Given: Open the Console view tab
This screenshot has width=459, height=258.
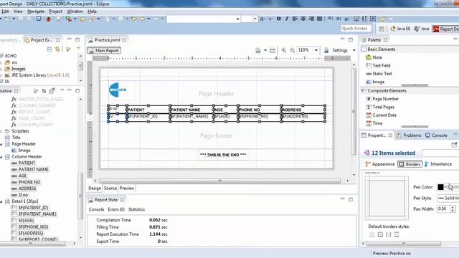Looking at the screenshot, I should coord(436,135).
